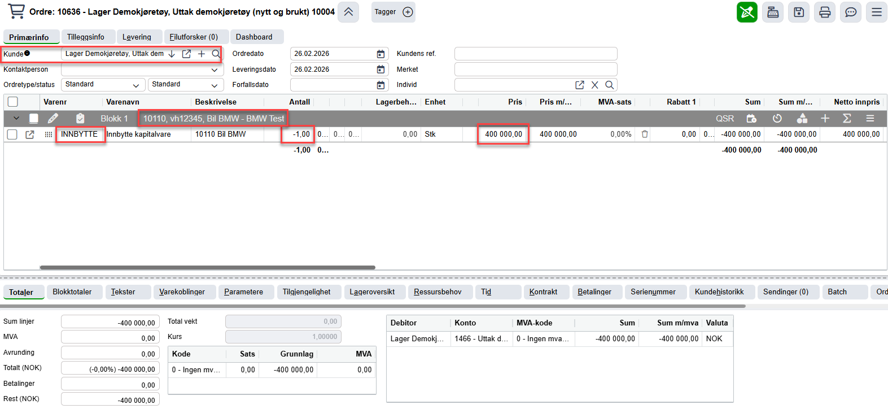Open the top-right hamburger menu
The height and width of the screenshot is (413, 888).
[877, 12]
